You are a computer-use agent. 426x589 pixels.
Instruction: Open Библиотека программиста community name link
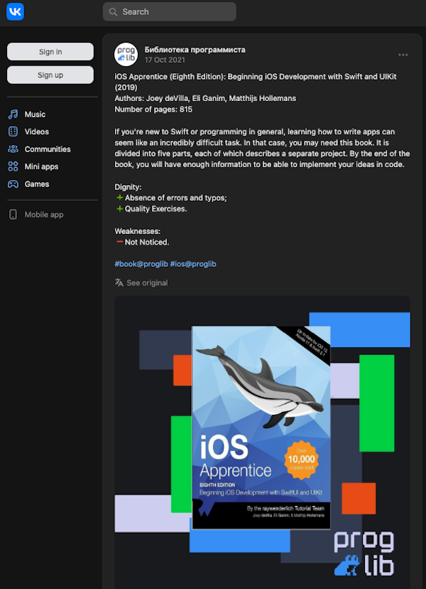(195, 50)
